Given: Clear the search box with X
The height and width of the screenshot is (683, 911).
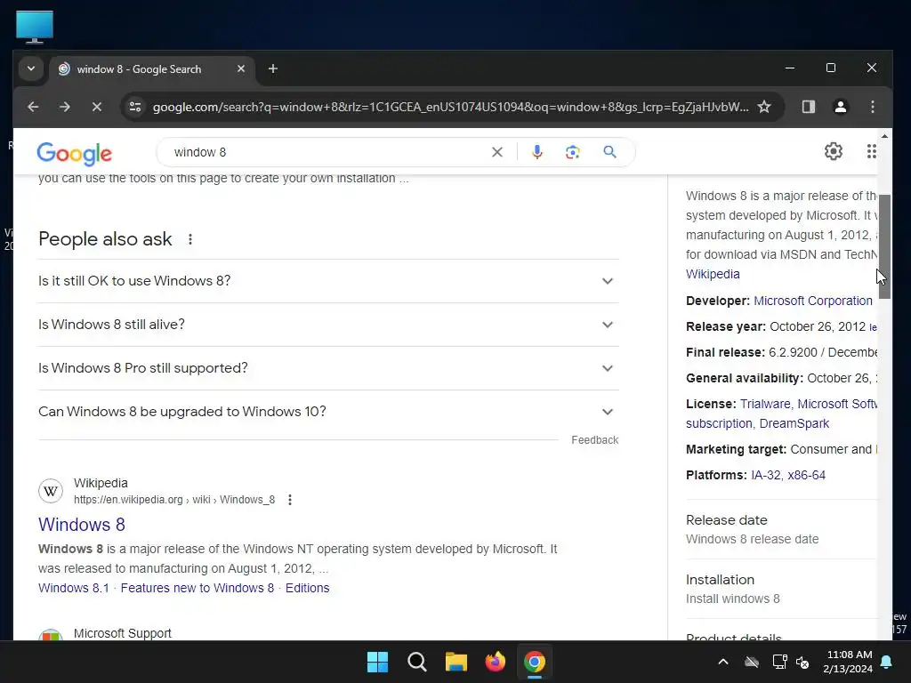Looking at the screenshot, I should tap(496, 152).
